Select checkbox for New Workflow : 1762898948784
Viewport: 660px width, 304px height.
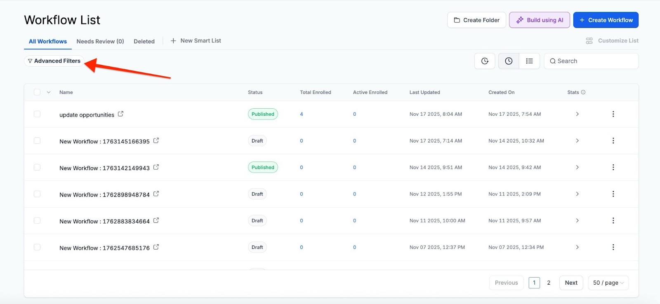coord(37,194)
